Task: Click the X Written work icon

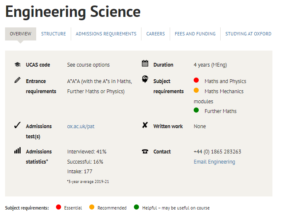Action: tap(145, 125)
